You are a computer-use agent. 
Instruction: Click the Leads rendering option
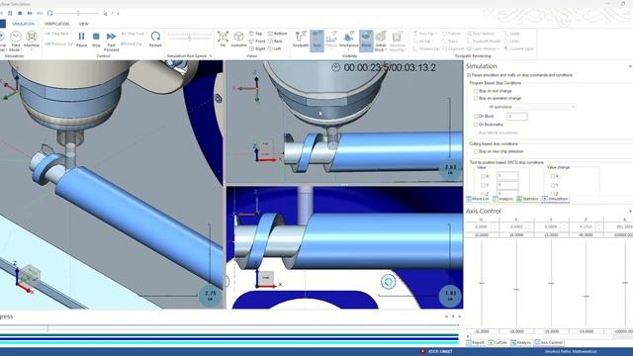click(512, 34)
